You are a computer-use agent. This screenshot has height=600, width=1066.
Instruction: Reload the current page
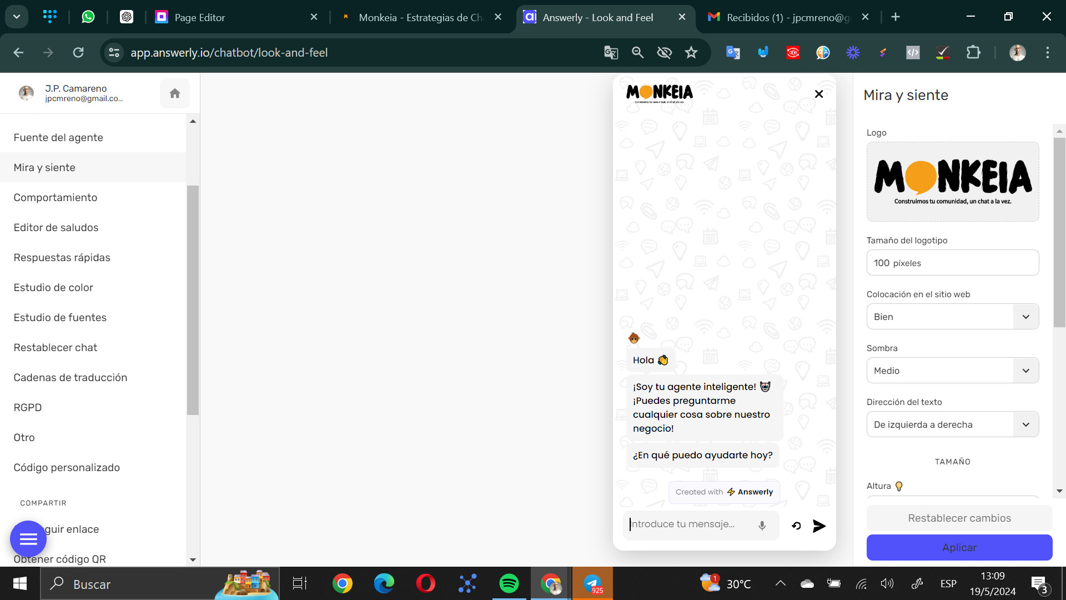point(78,53)
